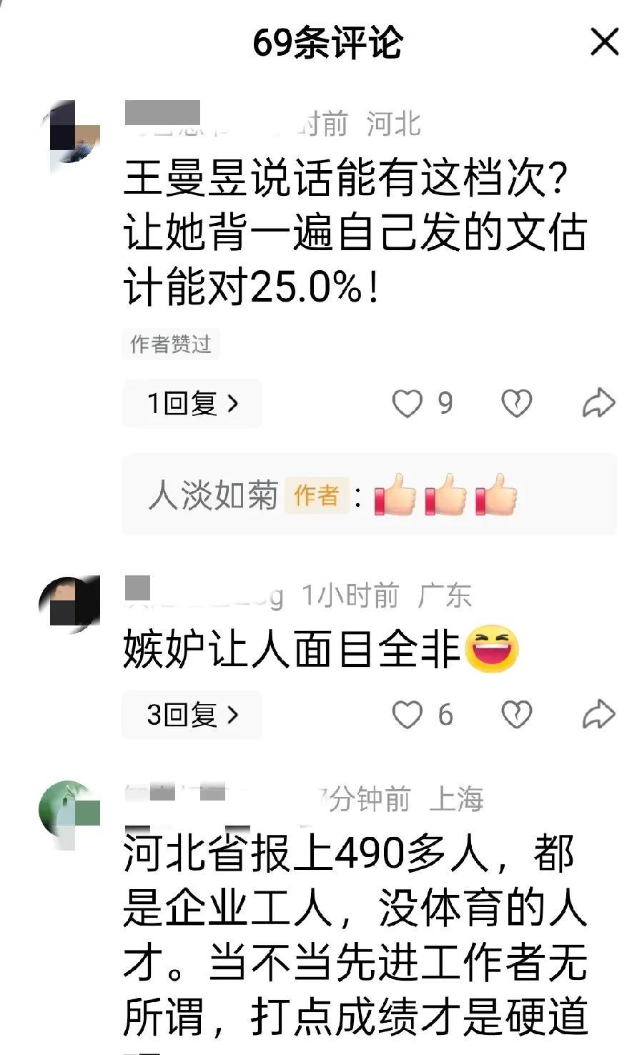The width and height of the screenshot is (637, 1055).
Task: Tap the Guangdong commenter's blurred username
Action: (204, 595)
